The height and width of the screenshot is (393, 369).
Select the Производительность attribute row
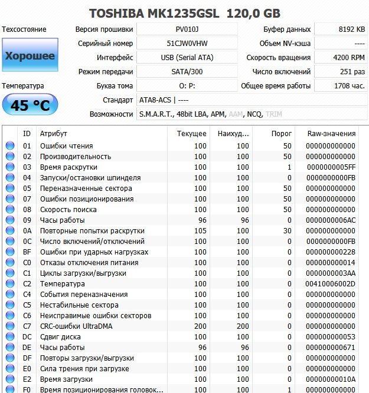click(181, 156)
